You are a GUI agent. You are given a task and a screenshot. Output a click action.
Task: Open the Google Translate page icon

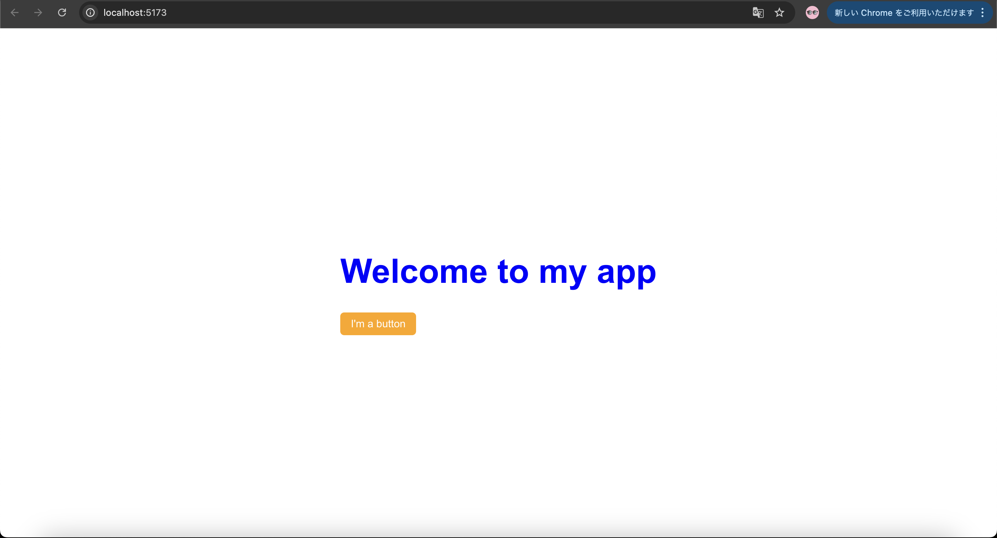point(758,13)
